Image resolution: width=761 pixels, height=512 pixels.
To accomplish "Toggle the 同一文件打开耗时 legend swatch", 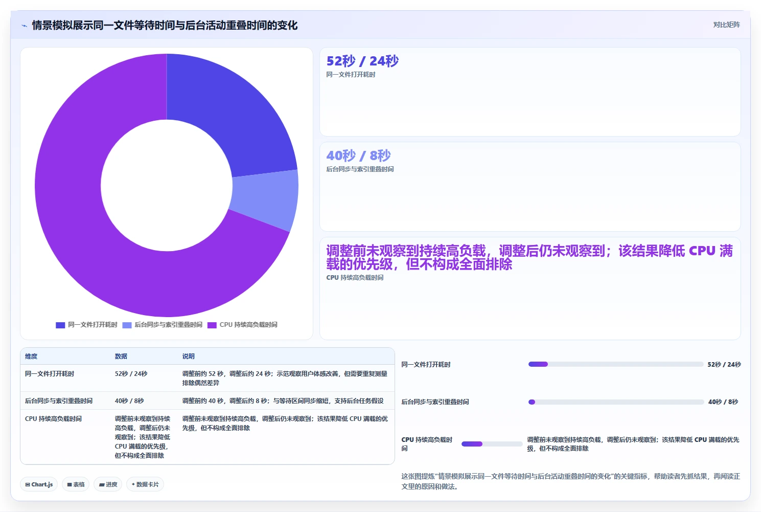I will (x=60, y=325).
